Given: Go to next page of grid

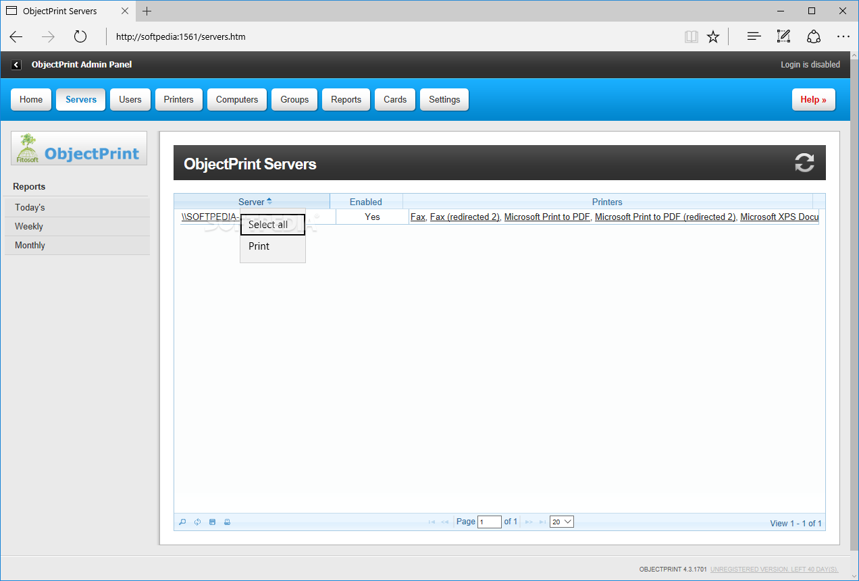Looking at the screenshot, I should (529, 522).
